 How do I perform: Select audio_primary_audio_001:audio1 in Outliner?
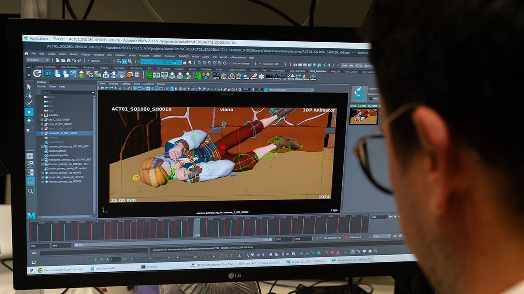68,168
